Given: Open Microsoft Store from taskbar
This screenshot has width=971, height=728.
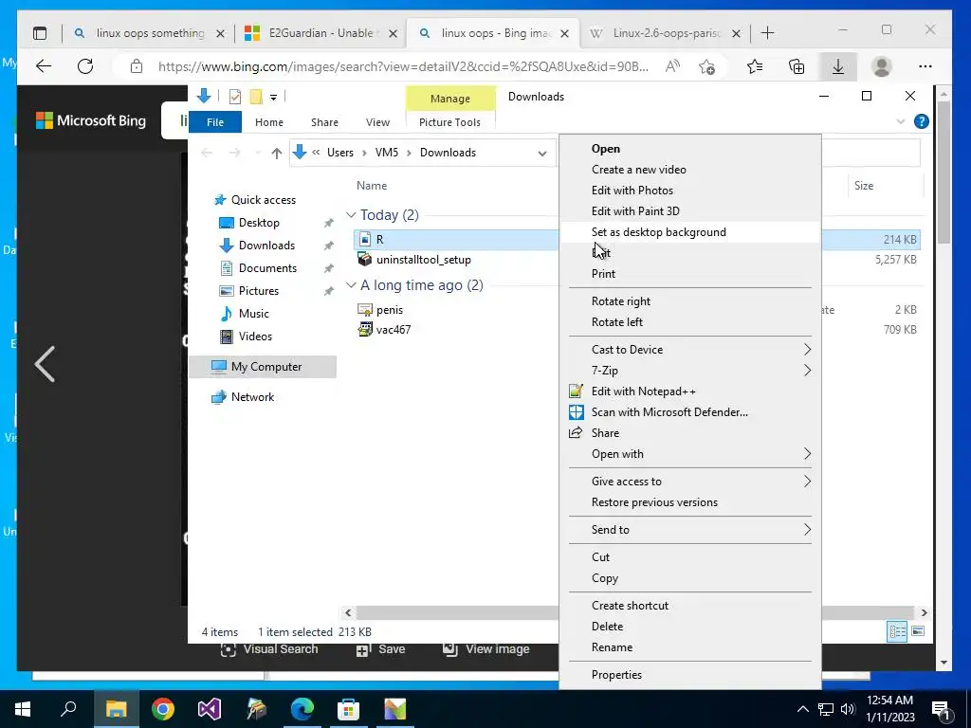Looking at the screenshot, I should pos(349,709).
